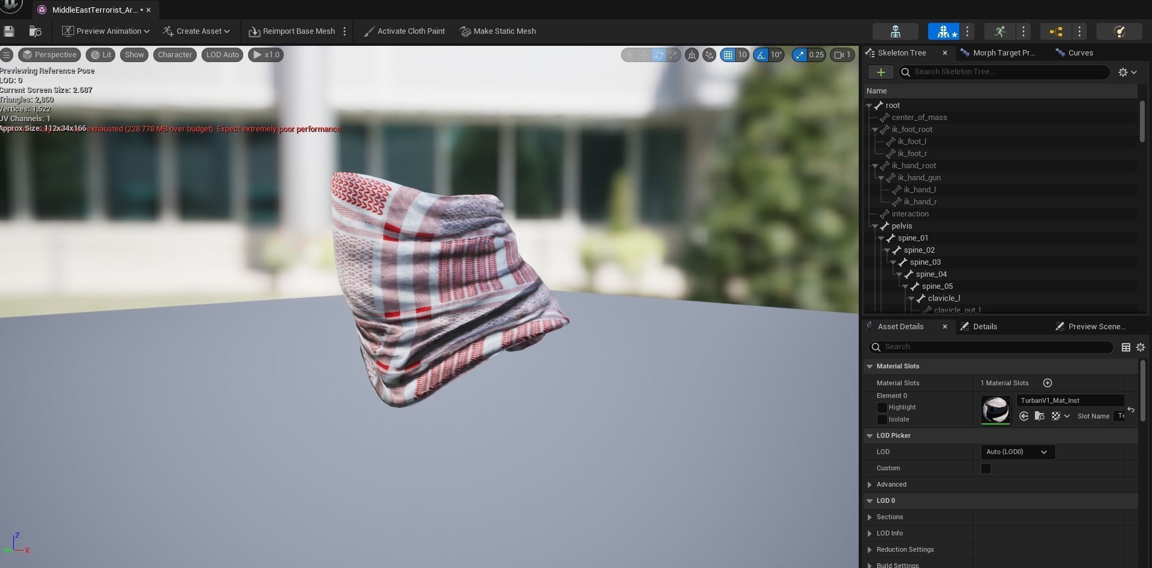Open the viewport hamburger options menu
The width and height of the screenshot is (1152, 568).
[x=7, y=55]
